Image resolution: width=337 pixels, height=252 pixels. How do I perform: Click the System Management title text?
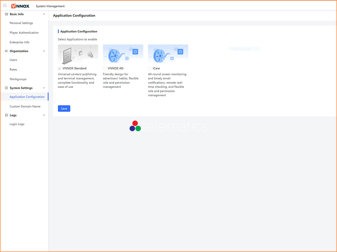tap(50, 6)
